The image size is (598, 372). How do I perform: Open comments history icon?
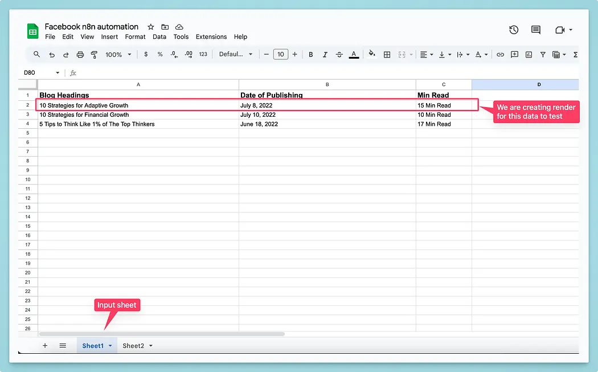tap(536, 30)
